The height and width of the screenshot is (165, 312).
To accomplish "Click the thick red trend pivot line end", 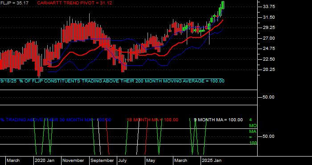I will click(222, 21).
